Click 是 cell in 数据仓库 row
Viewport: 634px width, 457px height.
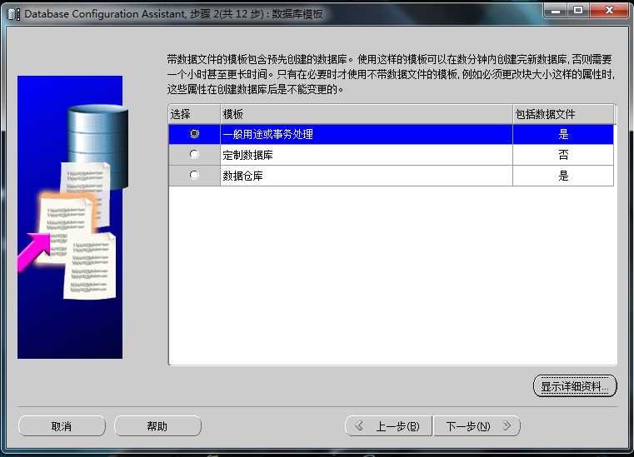click(x=563, y=176)
